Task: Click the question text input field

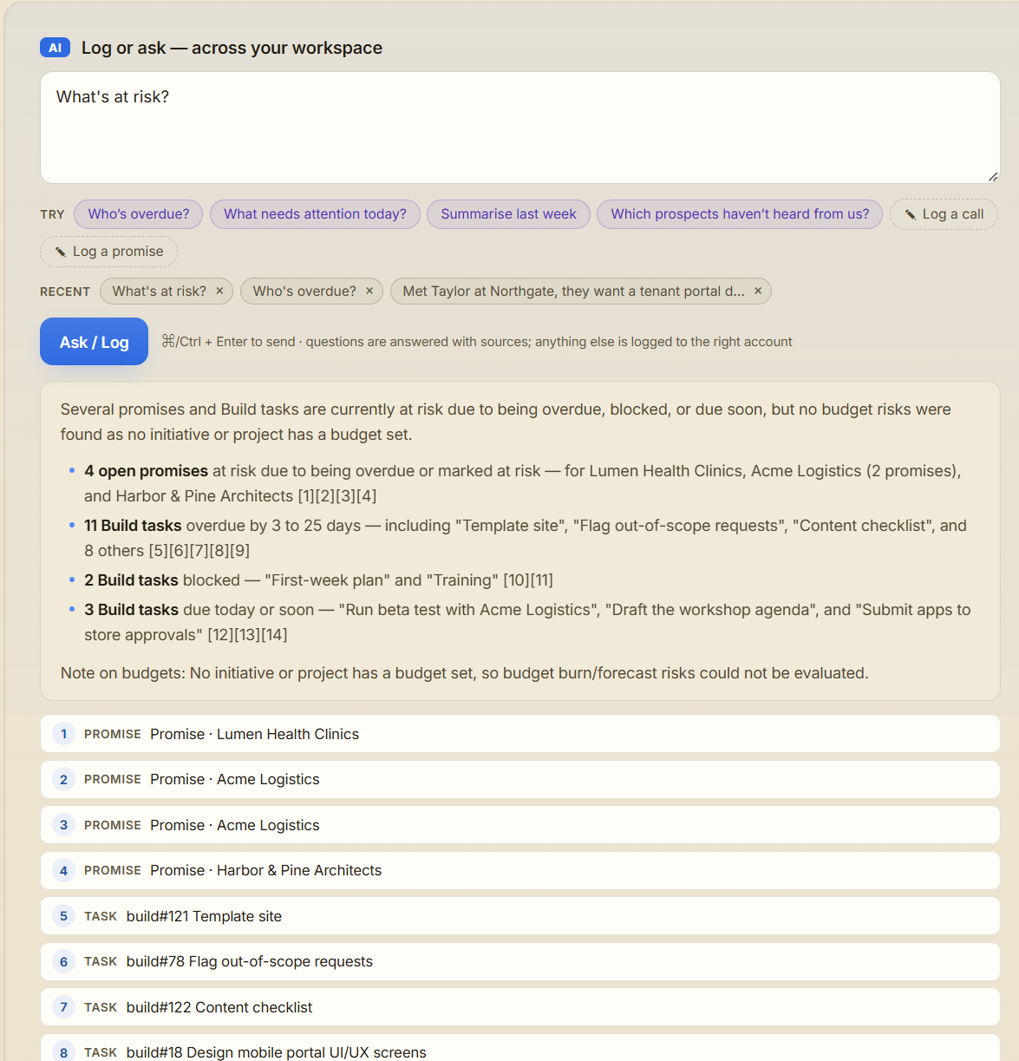Action: click(520, 128)
